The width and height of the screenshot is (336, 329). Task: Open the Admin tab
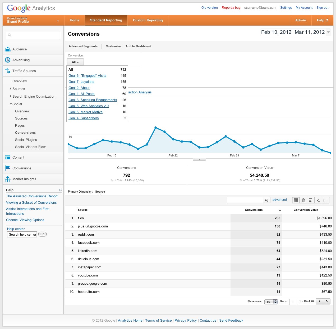301,20
